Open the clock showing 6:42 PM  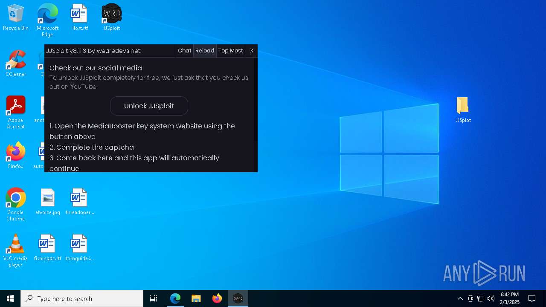click(510, 298)
